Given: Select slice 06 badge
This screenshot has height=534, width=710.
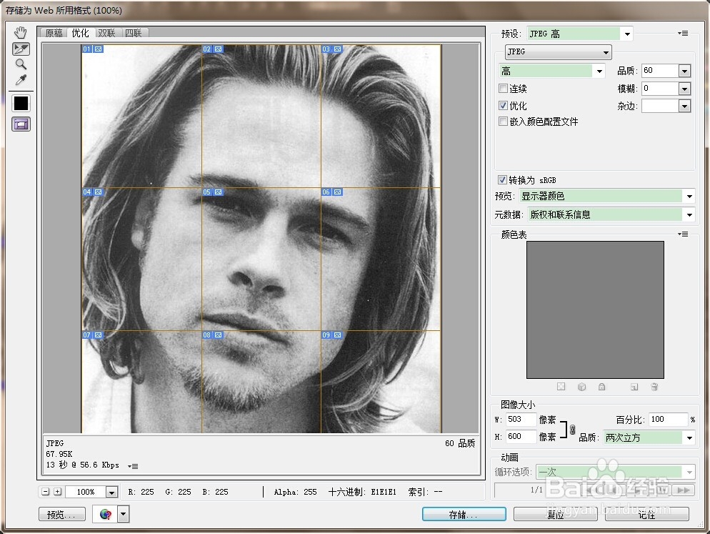Looking at the screenshot, I should (x=331, y=192).
